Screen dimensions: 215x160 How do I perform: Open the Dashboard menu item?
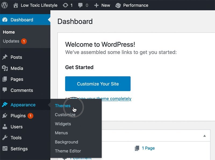(x=25, y=20)
